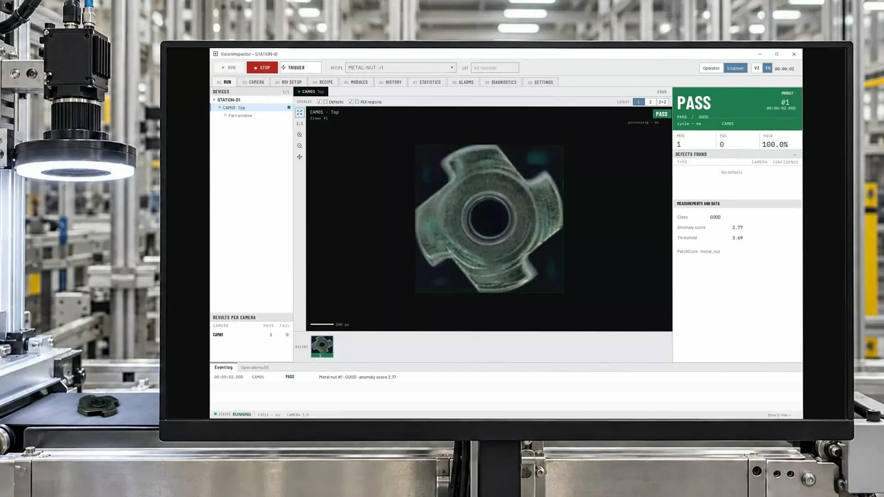Open the 08 ALARMS tab
Viewport: 884px width, 497px height.
tap(463, 82)
